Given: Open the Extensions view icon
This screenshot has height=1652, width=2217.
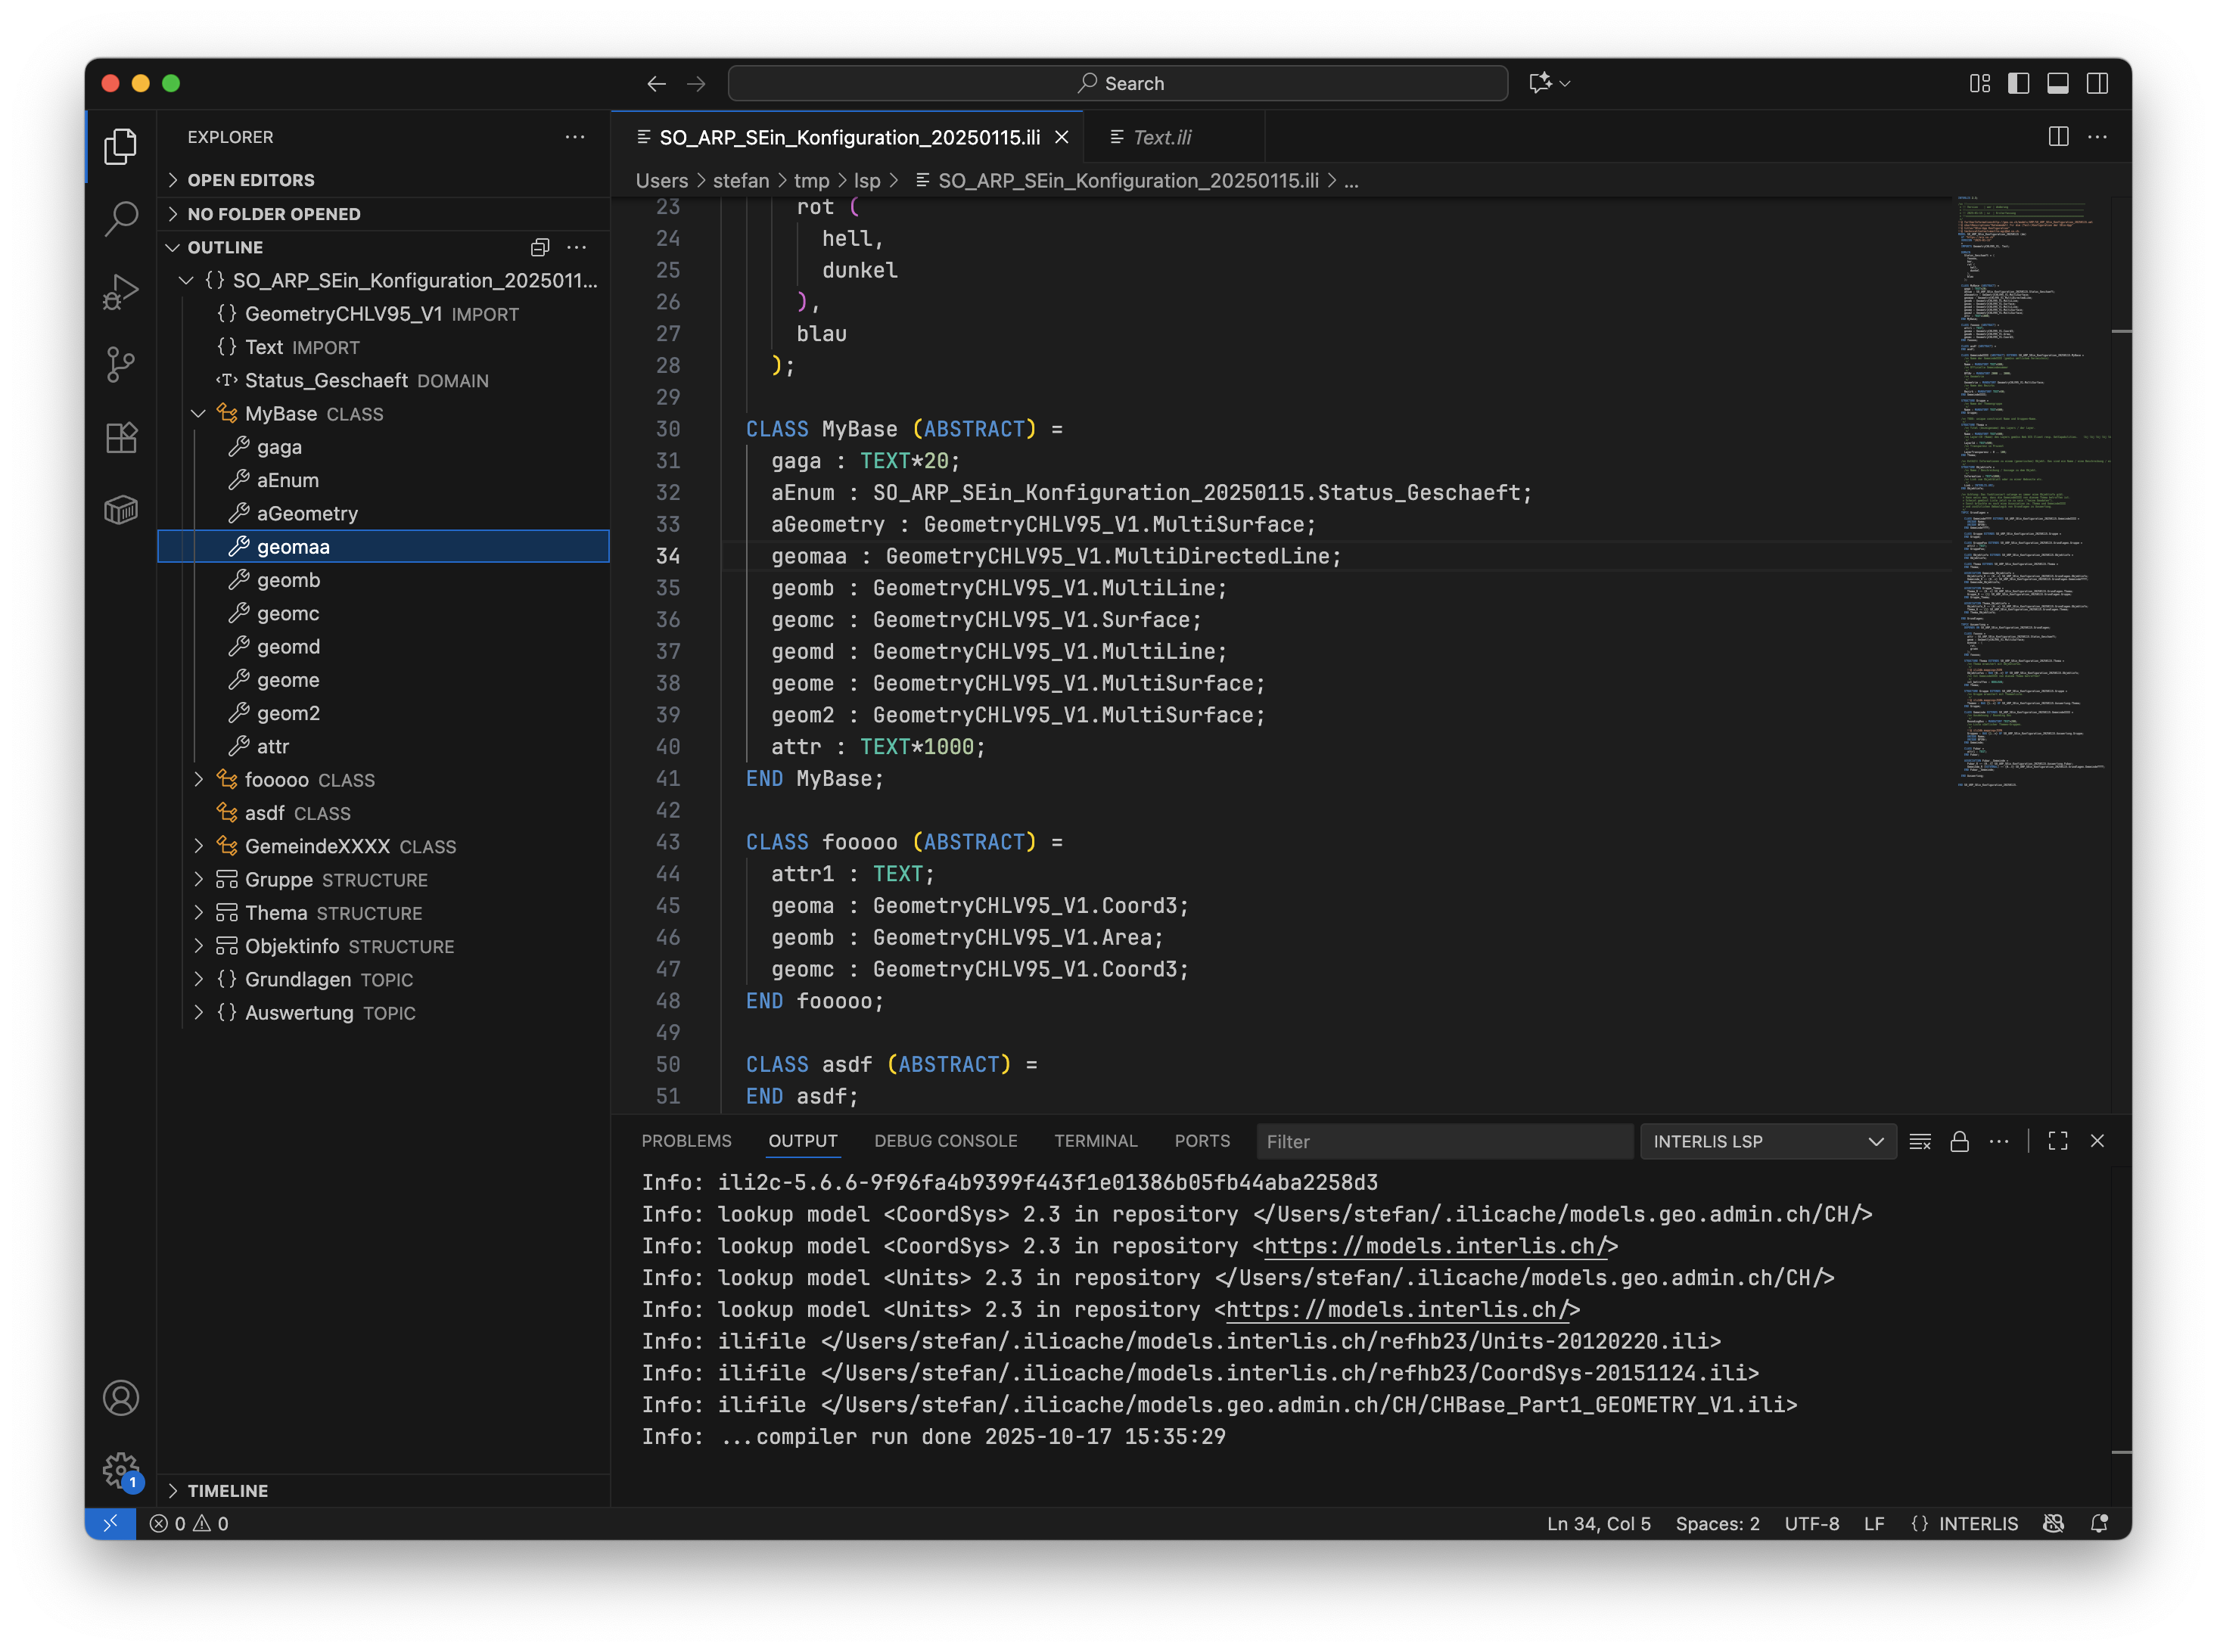Looking at the screenshot, I should [x=121, y=437].
